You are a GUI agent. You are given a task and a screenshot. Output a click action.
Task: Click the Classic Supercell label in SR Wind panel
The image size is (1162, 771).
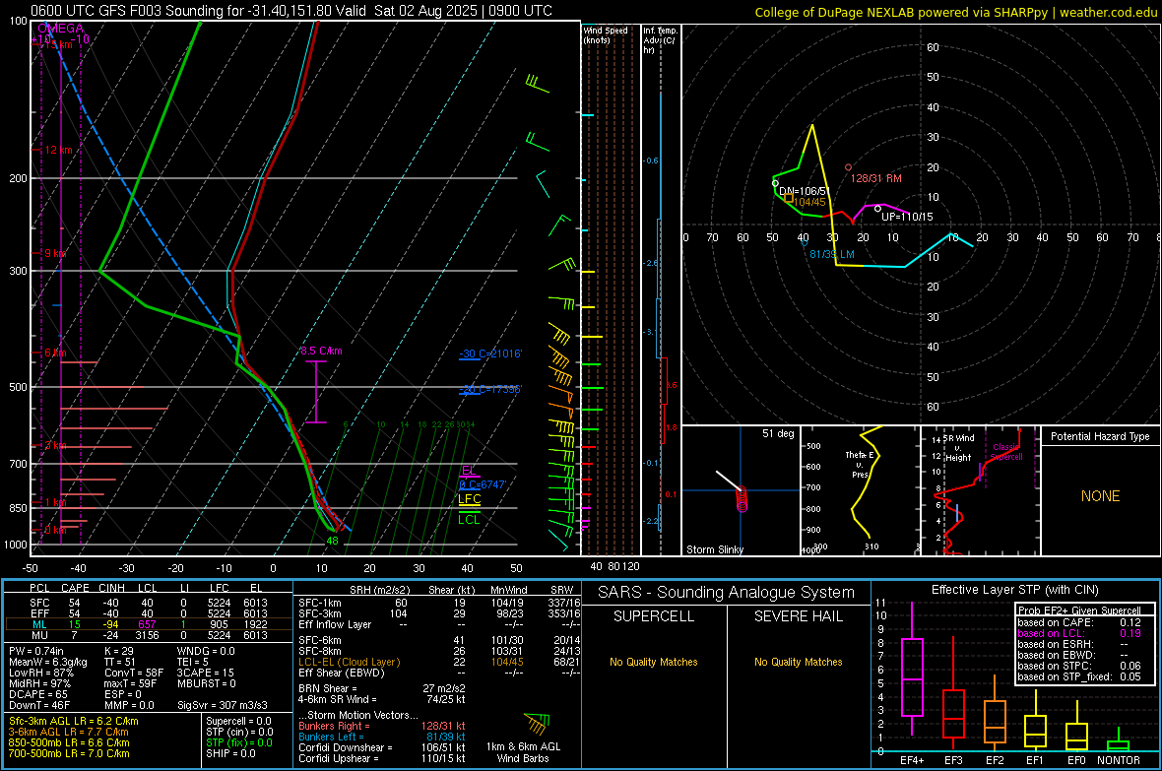pyautogui.click(x=1006, y=452)
